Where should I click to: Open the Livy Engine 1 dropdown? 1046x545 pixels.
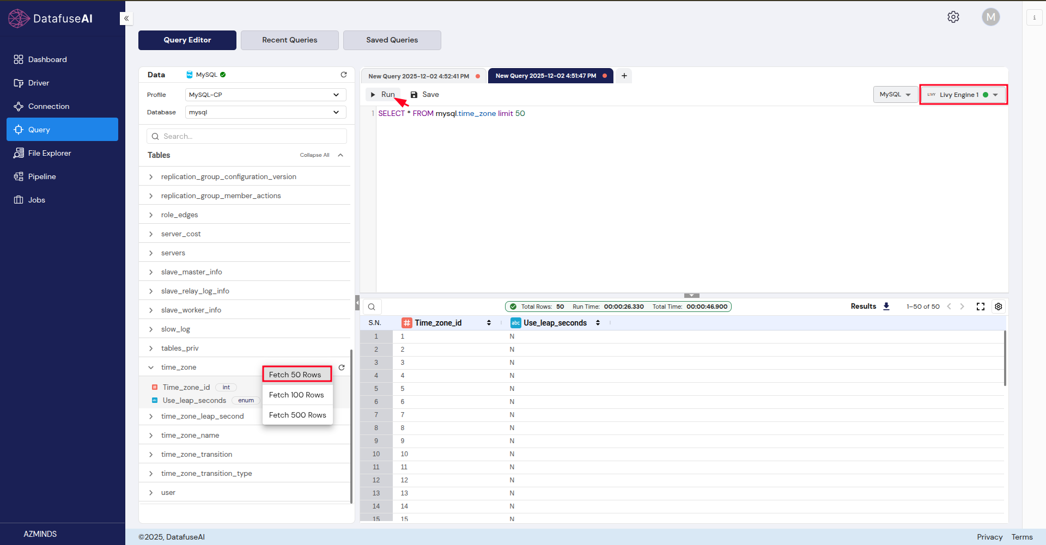coord(963,94)
